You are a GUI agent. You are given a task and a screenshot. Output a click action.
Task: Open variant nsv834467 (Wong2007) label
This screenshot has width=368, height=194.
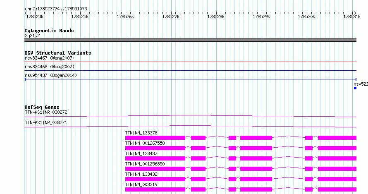click(50, 58)
